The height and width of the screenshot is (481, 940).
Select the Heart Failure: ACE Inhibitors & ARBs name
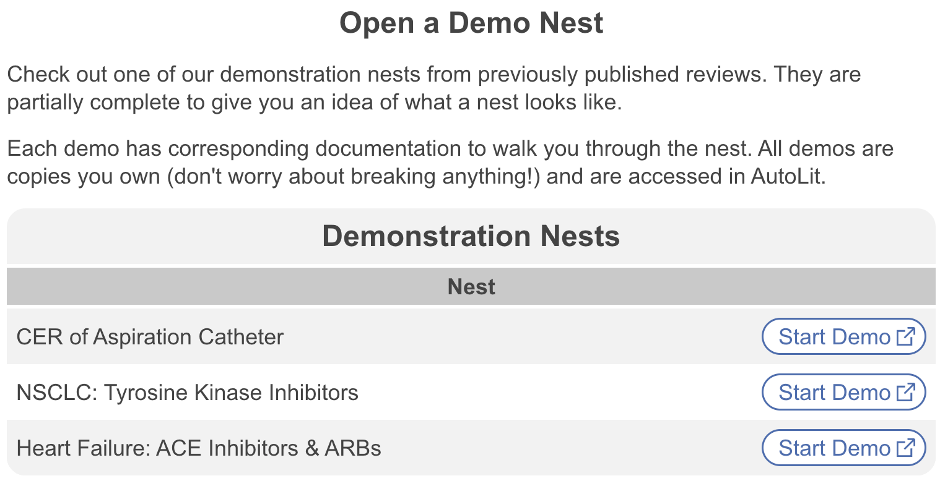[x=199, y=448]
